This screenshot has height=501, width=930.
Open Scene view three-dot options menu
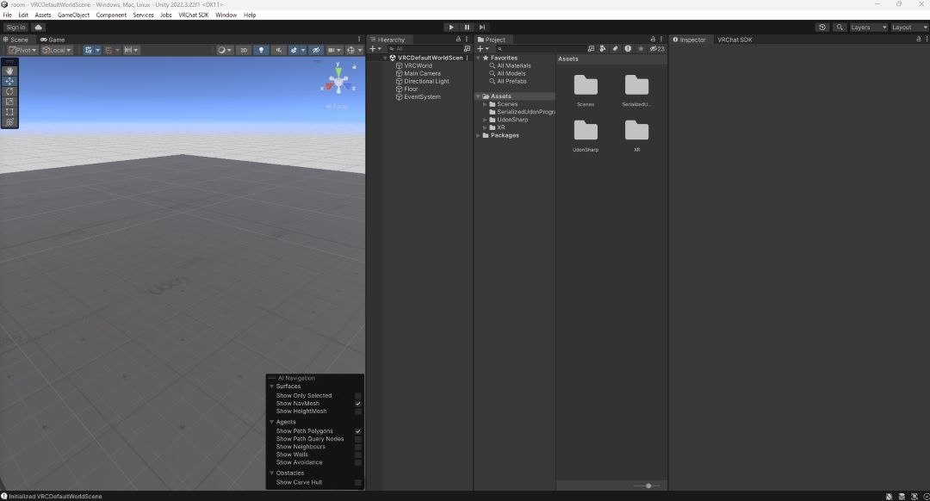coord(359,39)
